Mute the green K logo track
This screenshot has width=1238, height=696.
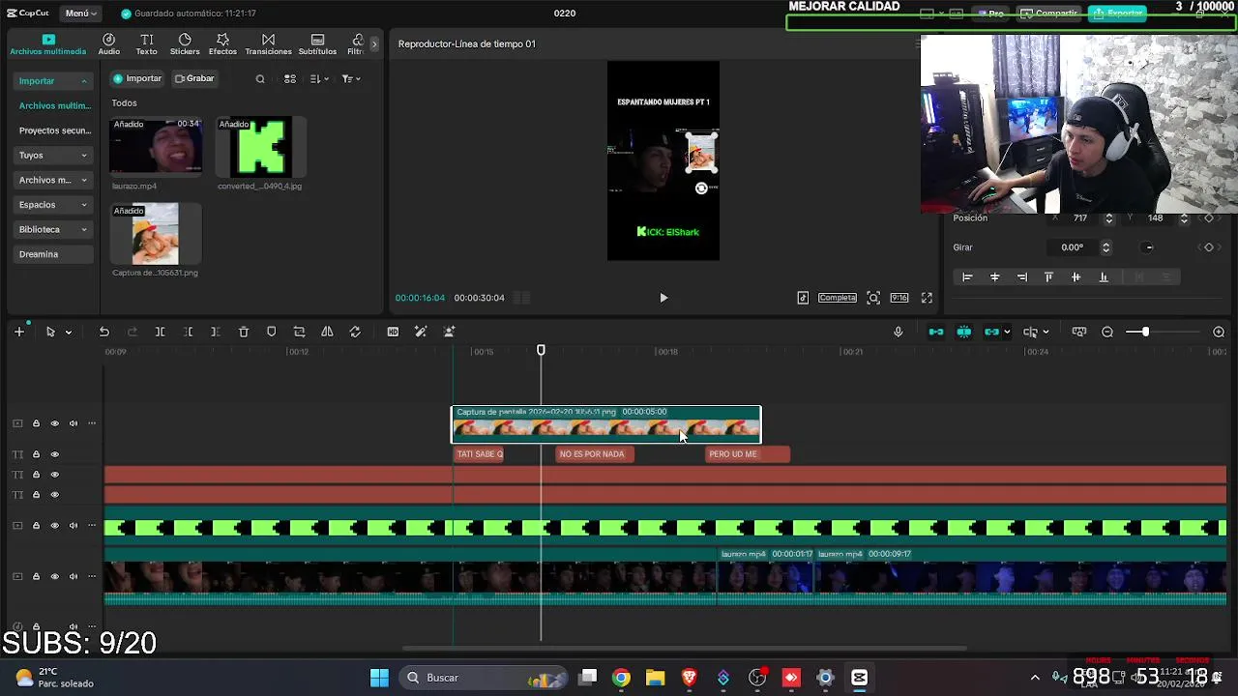point(74,526)
